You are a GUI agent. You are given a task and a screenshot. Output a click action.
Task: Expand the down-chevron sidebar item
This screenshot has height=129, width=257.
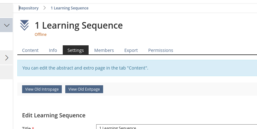pyautogui.click(x=6, y=25)
